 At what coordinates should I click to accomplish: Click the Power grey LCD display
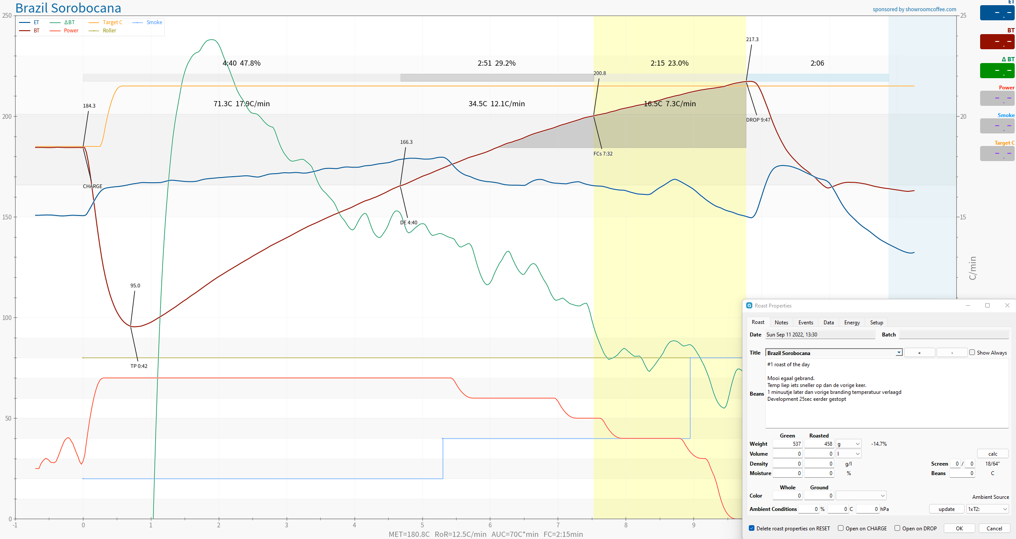pos(997,98)
